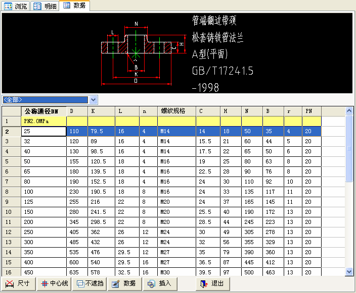Toggle the 中心线 centerline icon button
This screenshot has height=293, width=356.
pos(54,283)
